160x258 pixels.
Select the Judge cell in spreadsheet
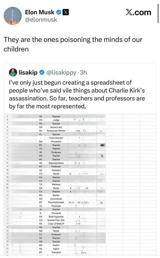(x=56, y=120)
